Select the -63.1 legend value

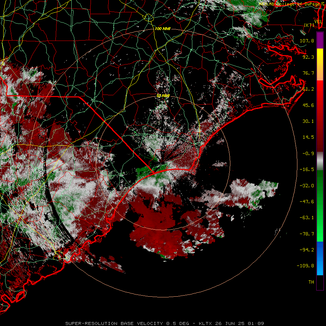(307, 218)
